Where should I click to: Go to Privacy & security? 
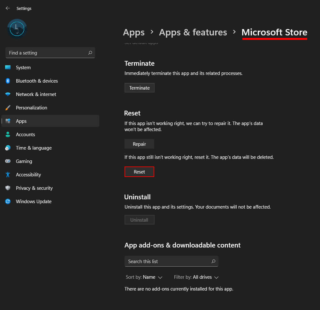click(x=50, y=188)
